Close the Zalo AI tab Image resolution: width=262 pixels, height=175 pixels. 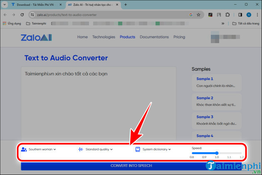click(117, 5)
